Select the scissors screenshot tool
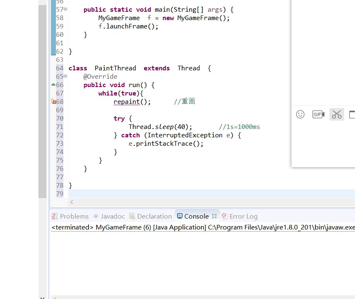The width and height of the screenshot is (355, 299). pyautogui.click(x=337, y=114)
